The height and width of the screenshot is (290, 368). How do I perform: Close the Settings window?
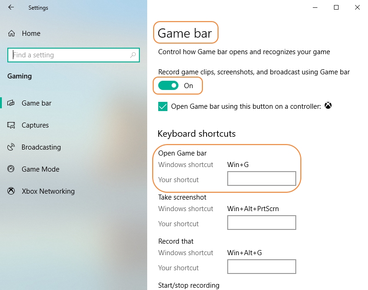pyautogui.click(x=357, y=7)
